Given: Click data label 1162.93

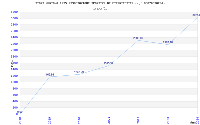Looking at the screenshot, I should point(49,74).
